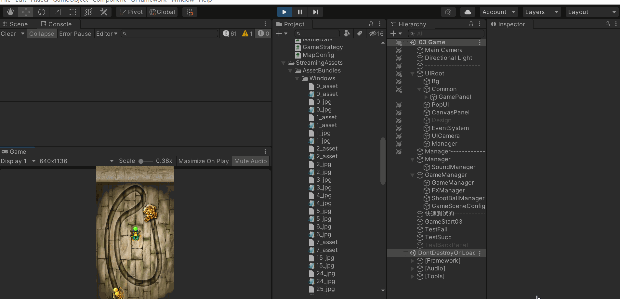Image resolution: width=620 pixels, height=299 pixels.
Task: Select the Scale tool
Action: [x=57, y=12]
